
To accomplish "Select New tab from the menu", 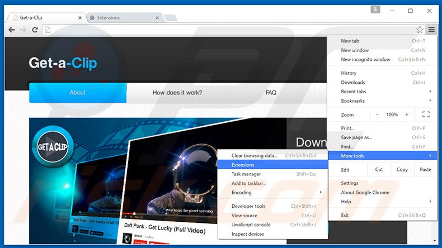I will click(x=383, y=41).
